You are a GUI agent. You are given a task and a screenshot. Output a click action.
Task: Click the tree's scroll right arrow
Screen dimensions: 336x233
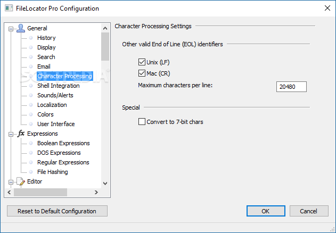tap(96, 192)
